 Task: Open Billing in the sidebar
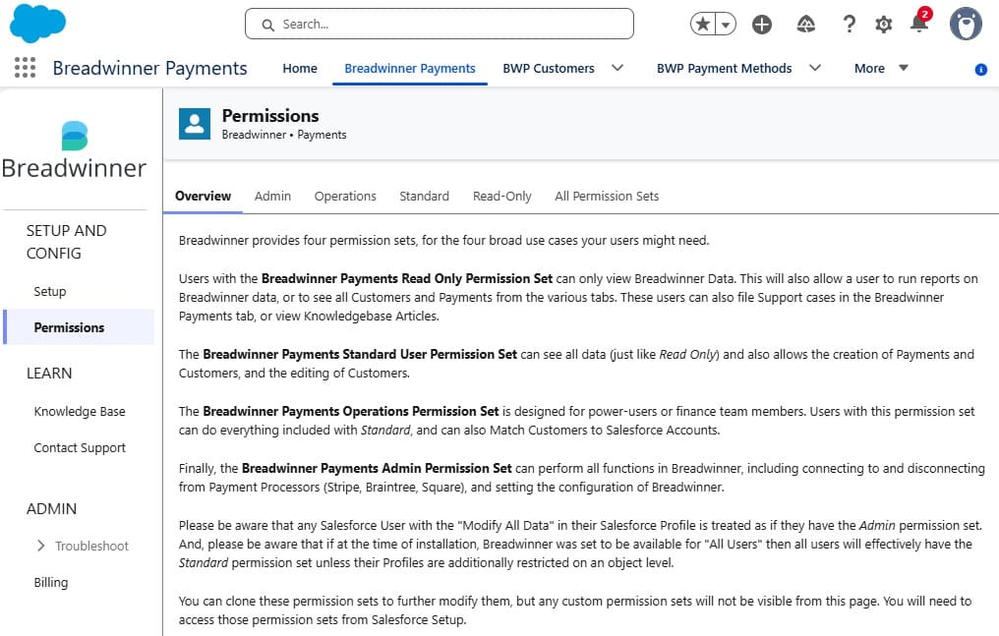pos(51,582)
